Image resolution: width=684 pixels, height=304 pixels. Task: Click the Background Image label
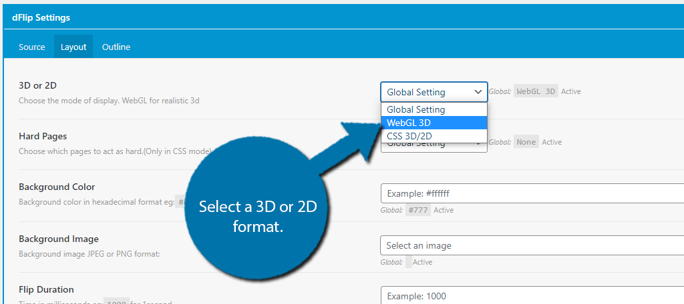59,239
